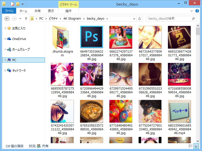Focus the becky_dayoの検索 search box
This screenshot has width=202, height=151.
coord(171,19)
